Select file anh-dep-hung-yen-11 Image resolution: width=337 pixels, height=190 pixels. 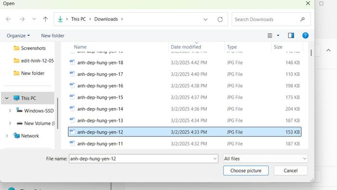(184, 144)
